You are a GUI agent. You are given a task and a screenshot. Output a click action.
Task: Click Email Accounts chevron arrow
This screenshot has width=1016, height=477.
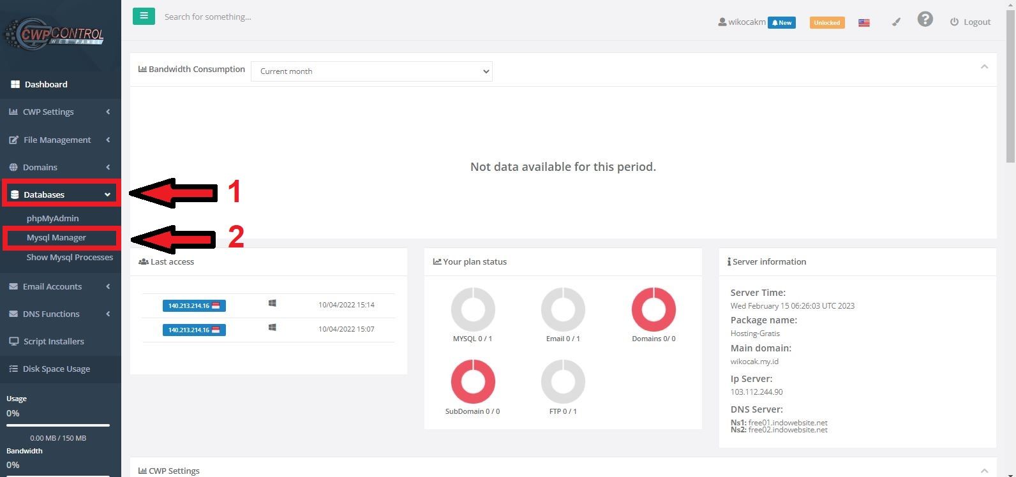(x=108, y=286)
